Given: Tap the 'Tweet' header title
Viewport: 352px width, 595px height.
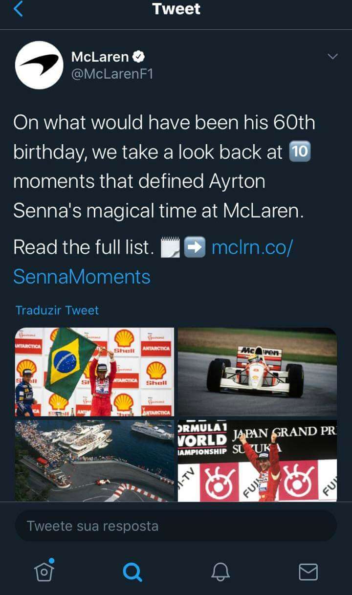Looking at the screenshot, I should (x=176, y=9).
